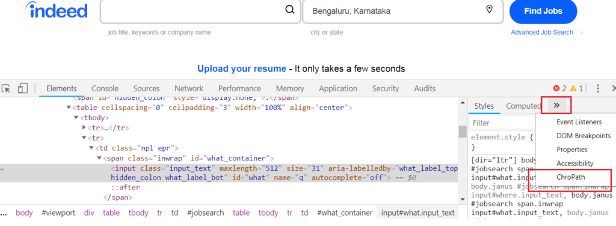Toggle the device toolbar icon

click(22, 88)
